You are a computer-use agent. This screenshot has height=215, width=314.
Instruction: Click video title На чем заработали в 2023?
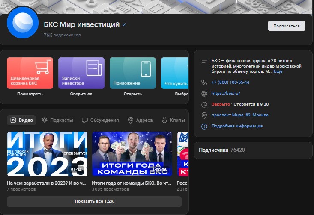[46, 183]
